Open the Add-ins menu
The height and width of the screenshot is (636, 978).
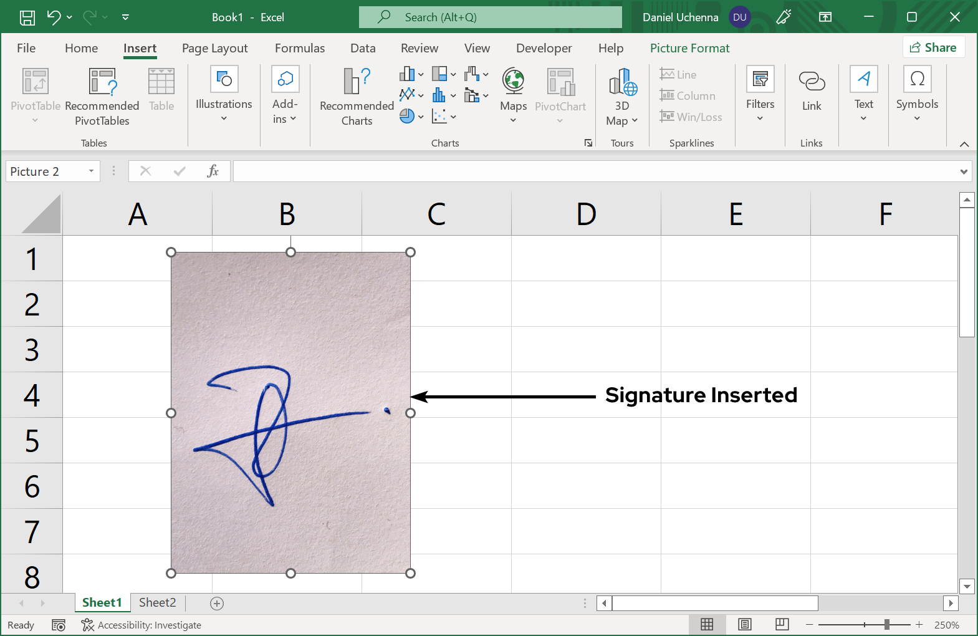point(285,95)
